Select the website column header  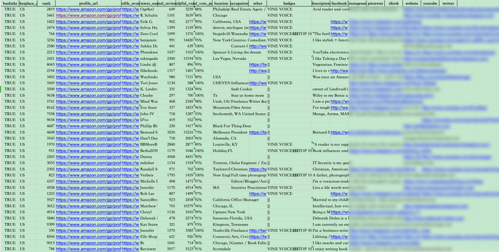click(412, 3)
